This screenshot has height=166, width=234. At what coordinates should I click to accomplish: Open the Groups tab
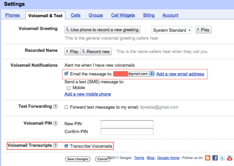96,15
